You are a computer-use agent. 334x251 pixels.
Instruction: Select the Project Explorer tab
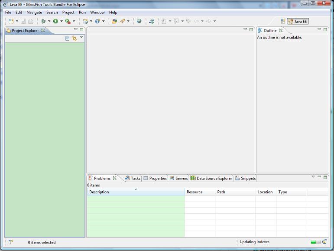[x=25, y=30]
